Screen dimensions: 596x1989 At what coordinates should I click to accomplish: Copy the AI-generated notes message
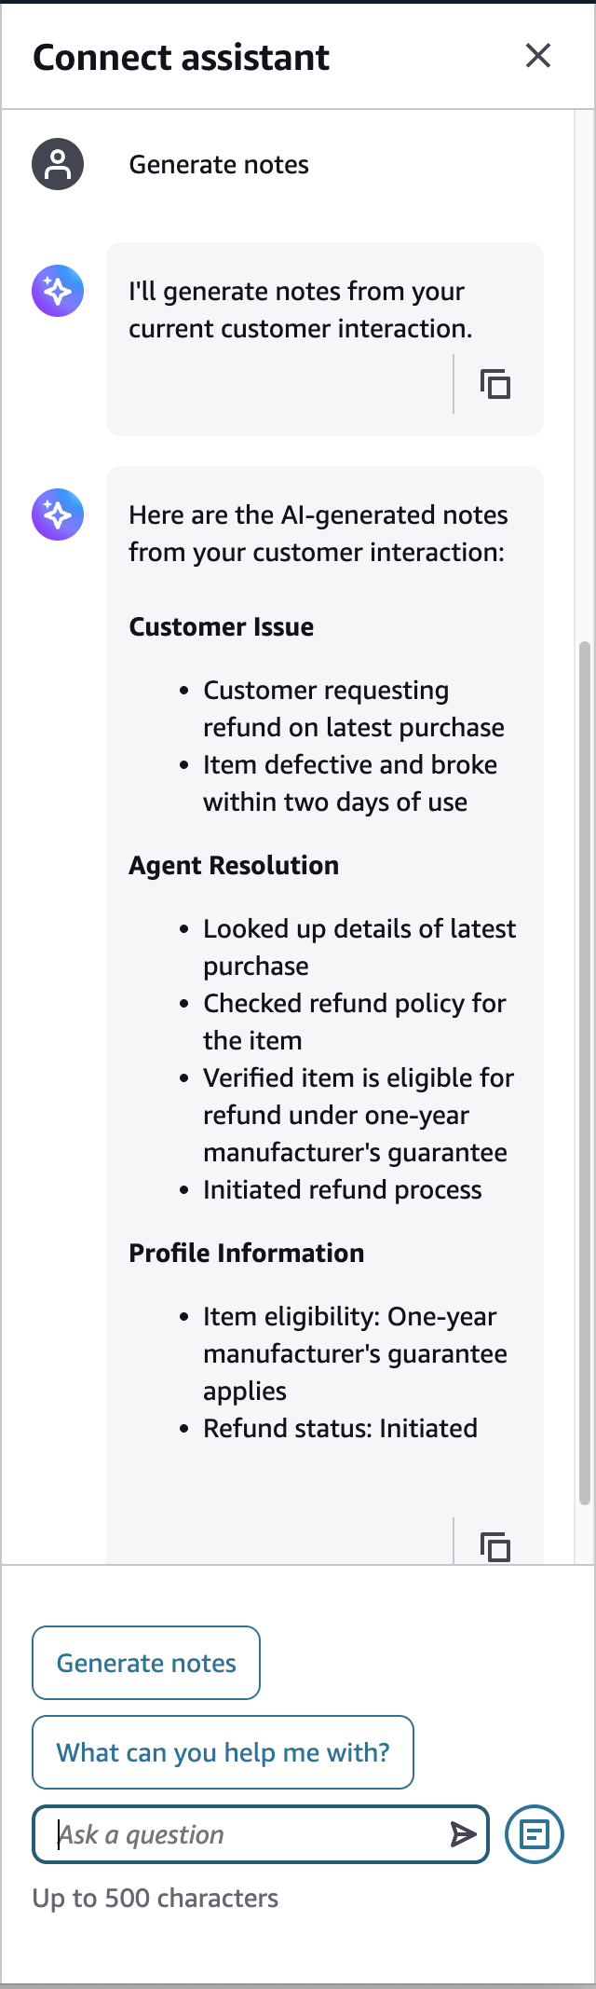pos(495,1547)
